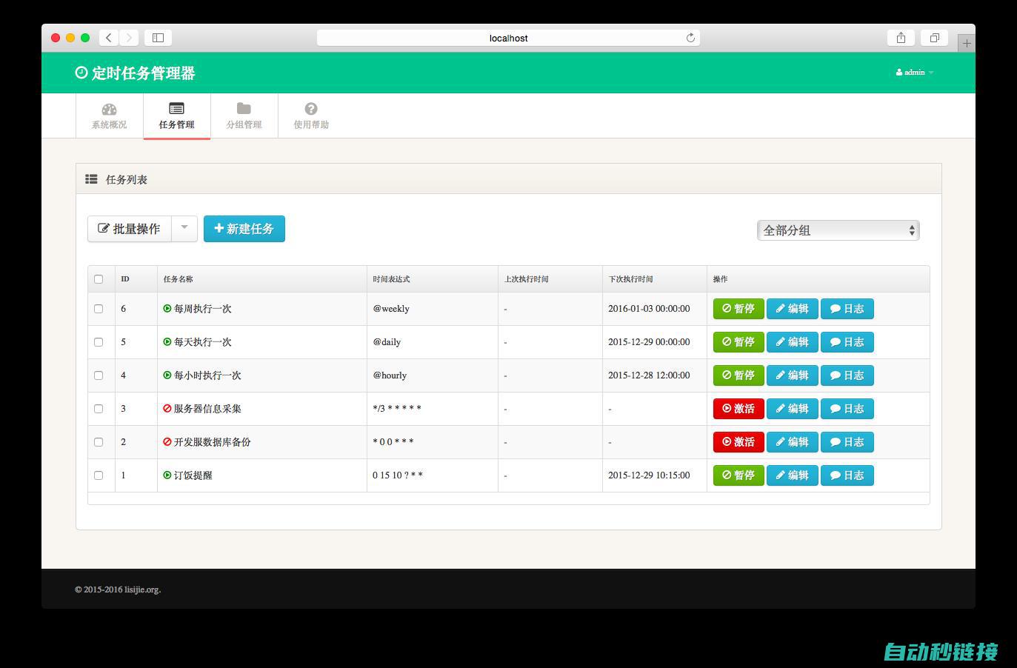This screenshot has width=1017, height=668.
Task: Reload the page with the refresh icon
Action: pyautogui.click(x=690, y=38)
